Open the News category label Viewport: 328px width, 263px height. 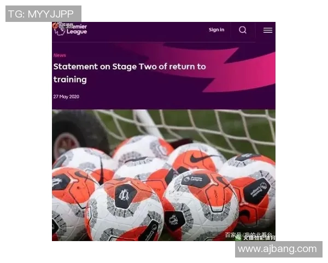point(60,55)
